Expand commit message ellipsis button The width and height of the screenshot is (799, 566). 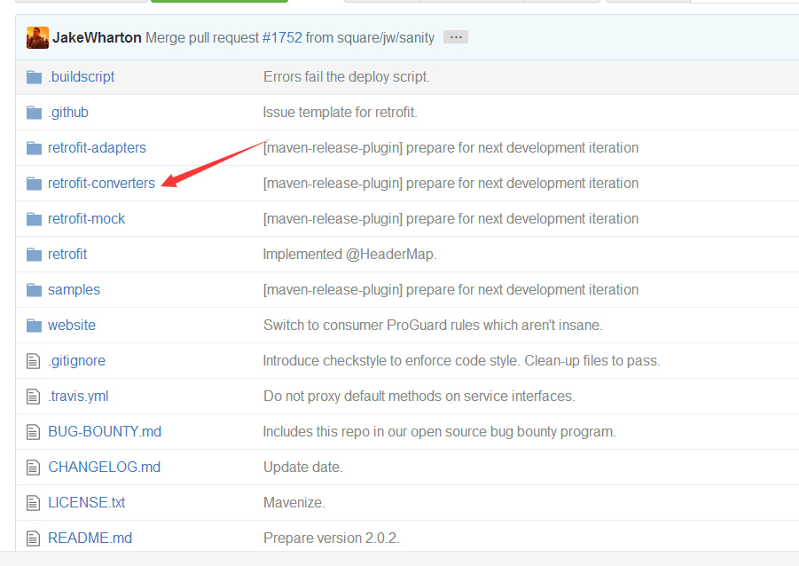(456, 37)
